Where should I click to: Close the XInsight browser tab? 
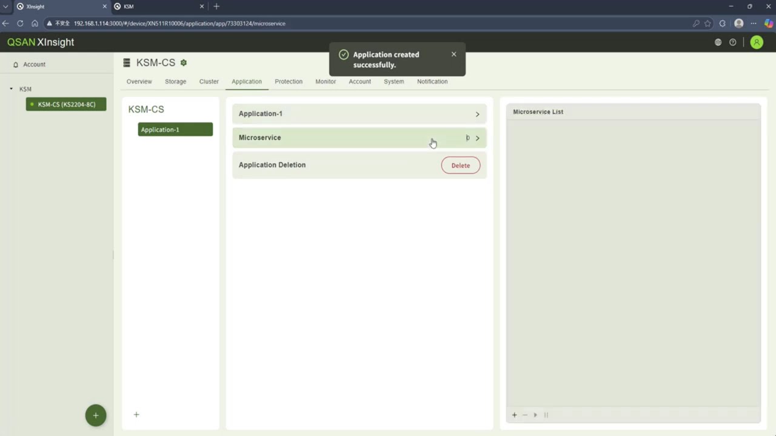point(104,7)
